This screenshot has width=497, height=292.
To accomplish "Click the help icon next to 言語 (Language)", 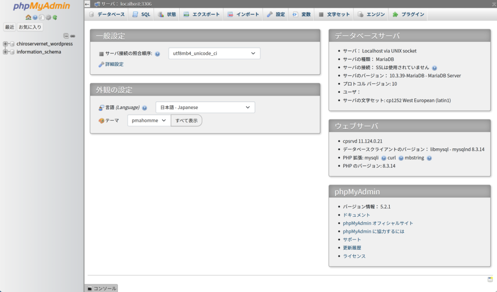I will click(x=144, y=107).
